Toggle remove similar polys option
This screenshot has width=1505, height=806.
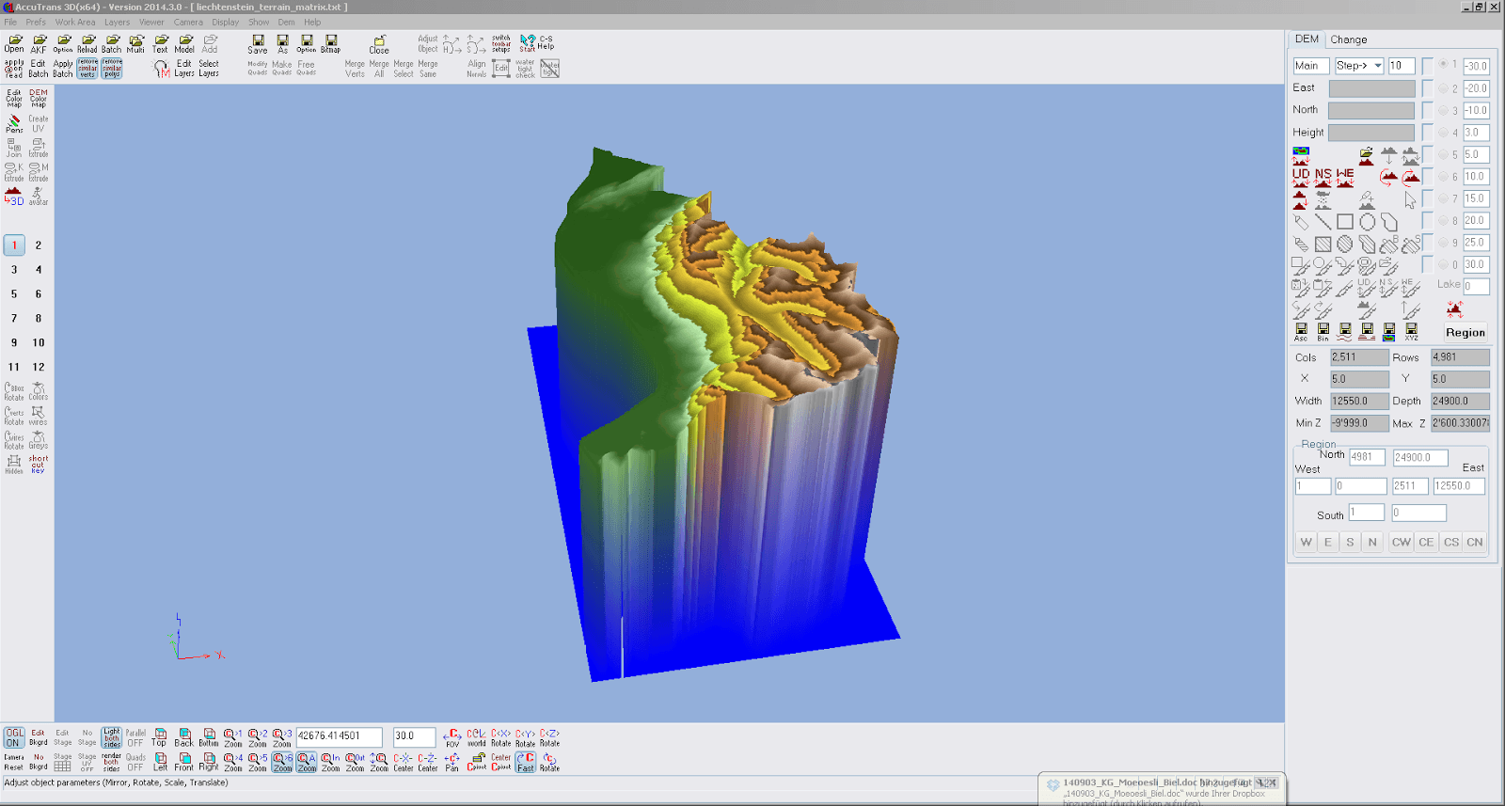point(112,68)
